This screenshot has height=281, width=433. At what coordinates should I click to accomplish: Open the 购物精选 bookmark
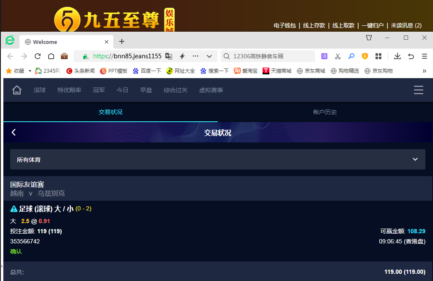pos(345,71)
